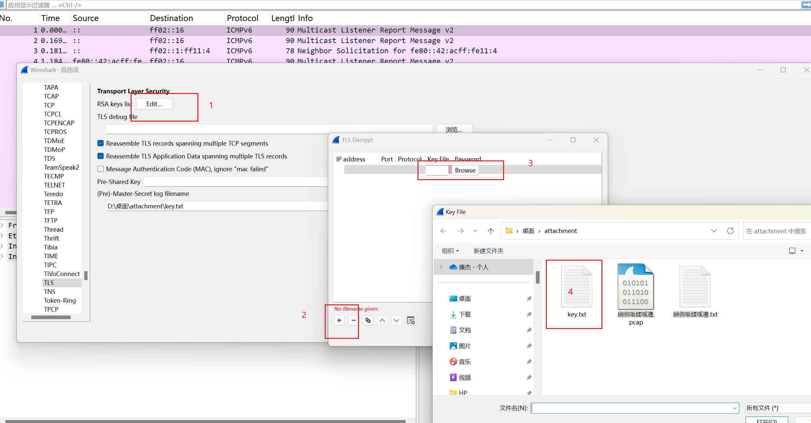Move entry up with the arrow icon

pyautogui.click(x=382, y=320)
